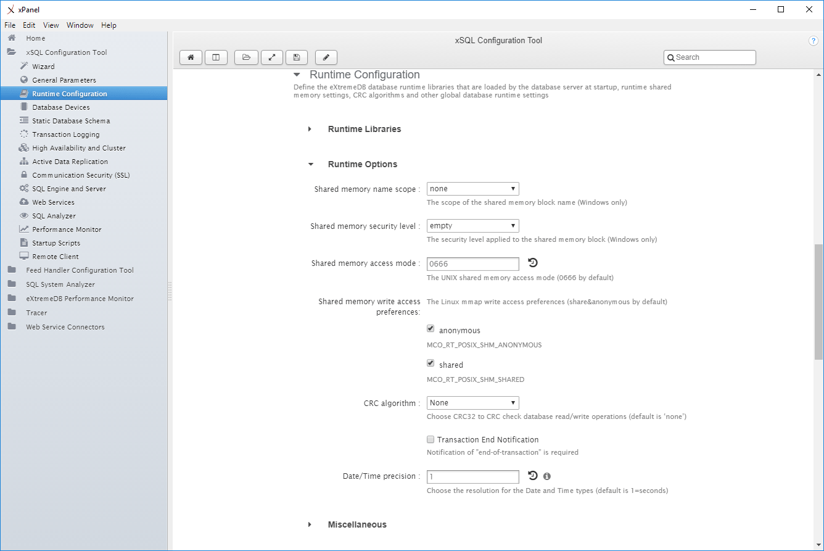
Task: Click the open folder toolbar button
Action: click(x=246, y=57)
